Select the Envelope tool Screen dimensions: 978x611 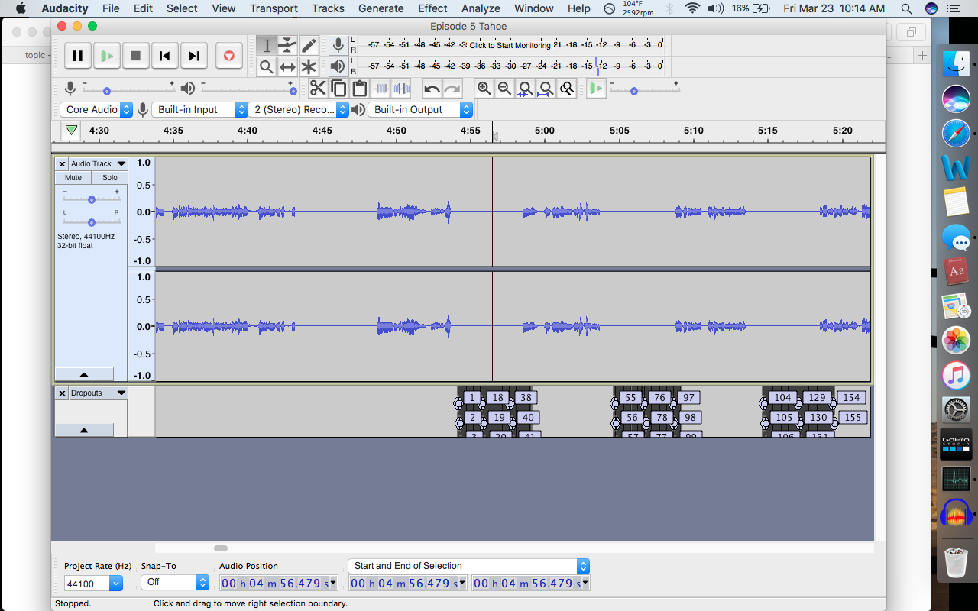[287, 46]
